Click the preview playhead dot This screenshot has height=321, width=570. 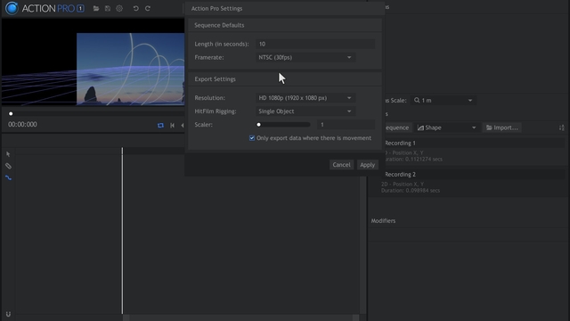tap(11, 114)
